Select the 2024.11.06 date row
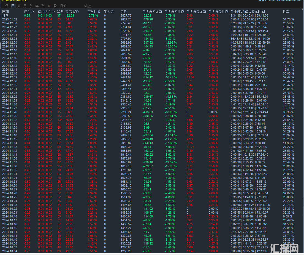 click(10, 166)
